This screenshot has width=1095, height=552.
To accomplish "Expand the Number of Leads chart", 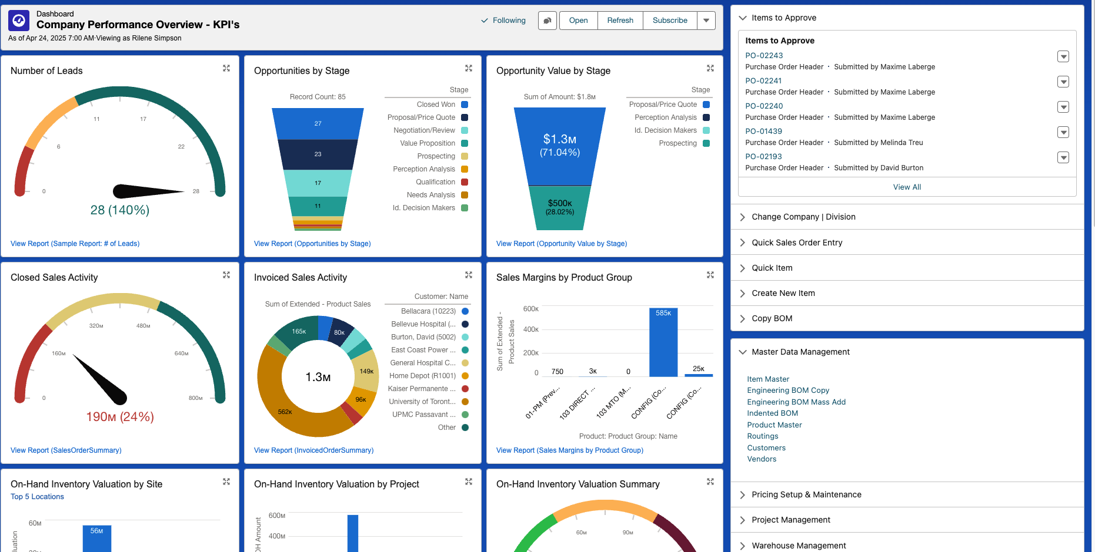I will pos(226,69).
